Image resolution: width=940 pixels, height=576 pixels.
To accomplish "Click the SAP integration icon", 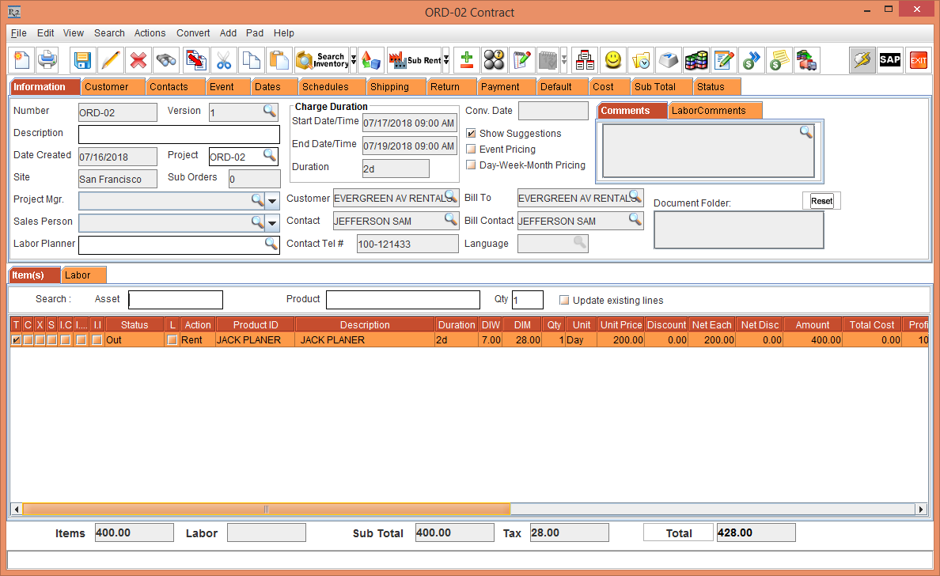I will (889, 60).
